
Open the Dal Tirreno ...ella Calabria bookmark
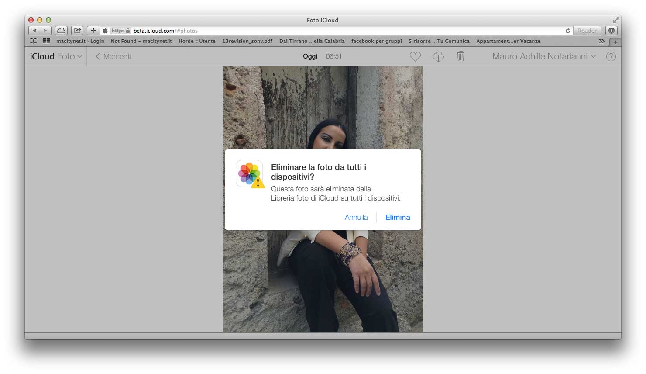[312, 41]
